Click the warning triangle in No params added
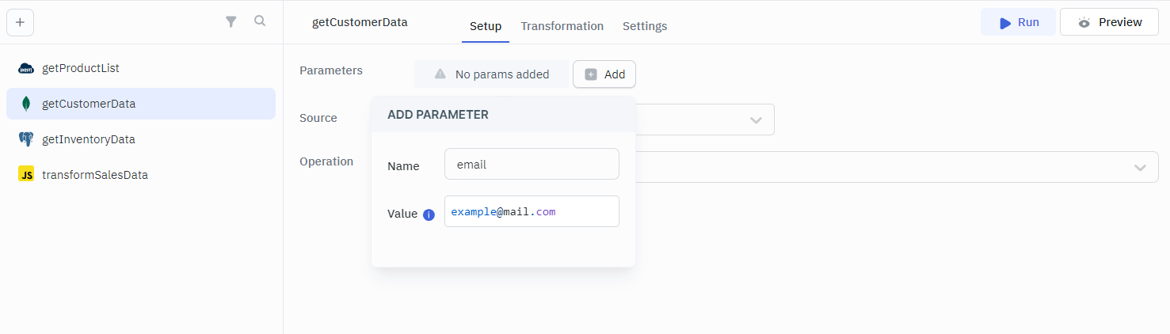The image size is (1170, 334). click(440, 74)
